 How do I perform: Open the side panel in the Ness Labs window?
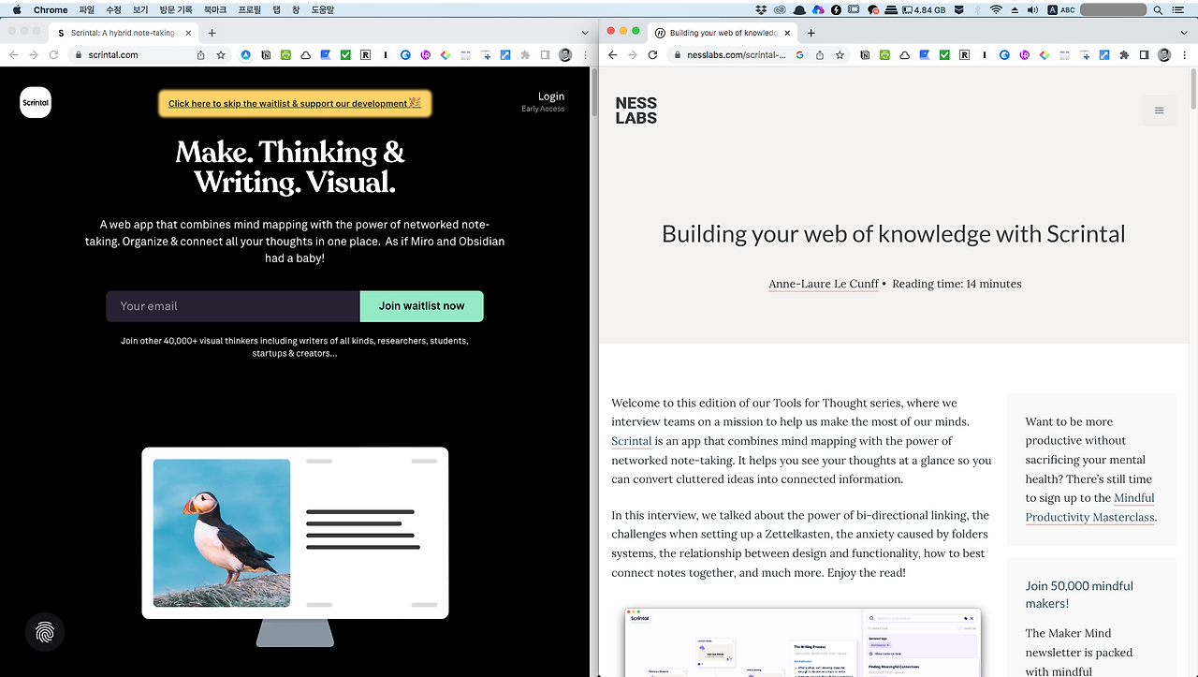(x=1144, y=55)
